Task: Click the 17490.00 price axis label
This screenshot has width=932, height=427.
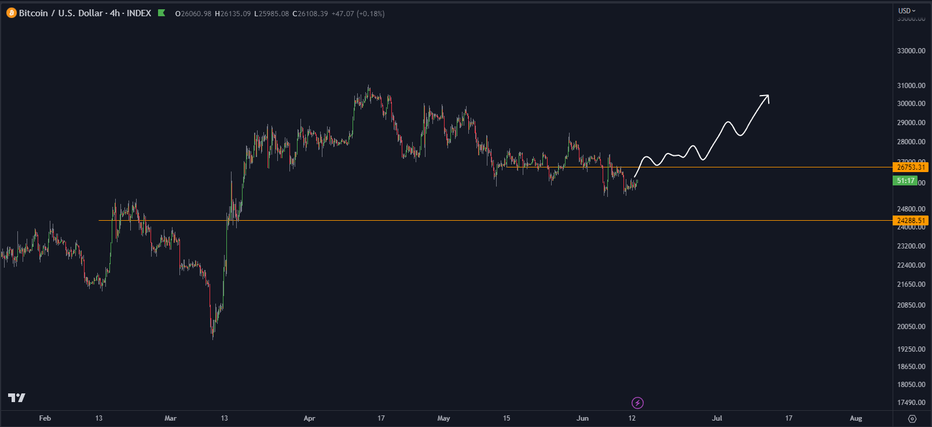Action: (911, 403)
